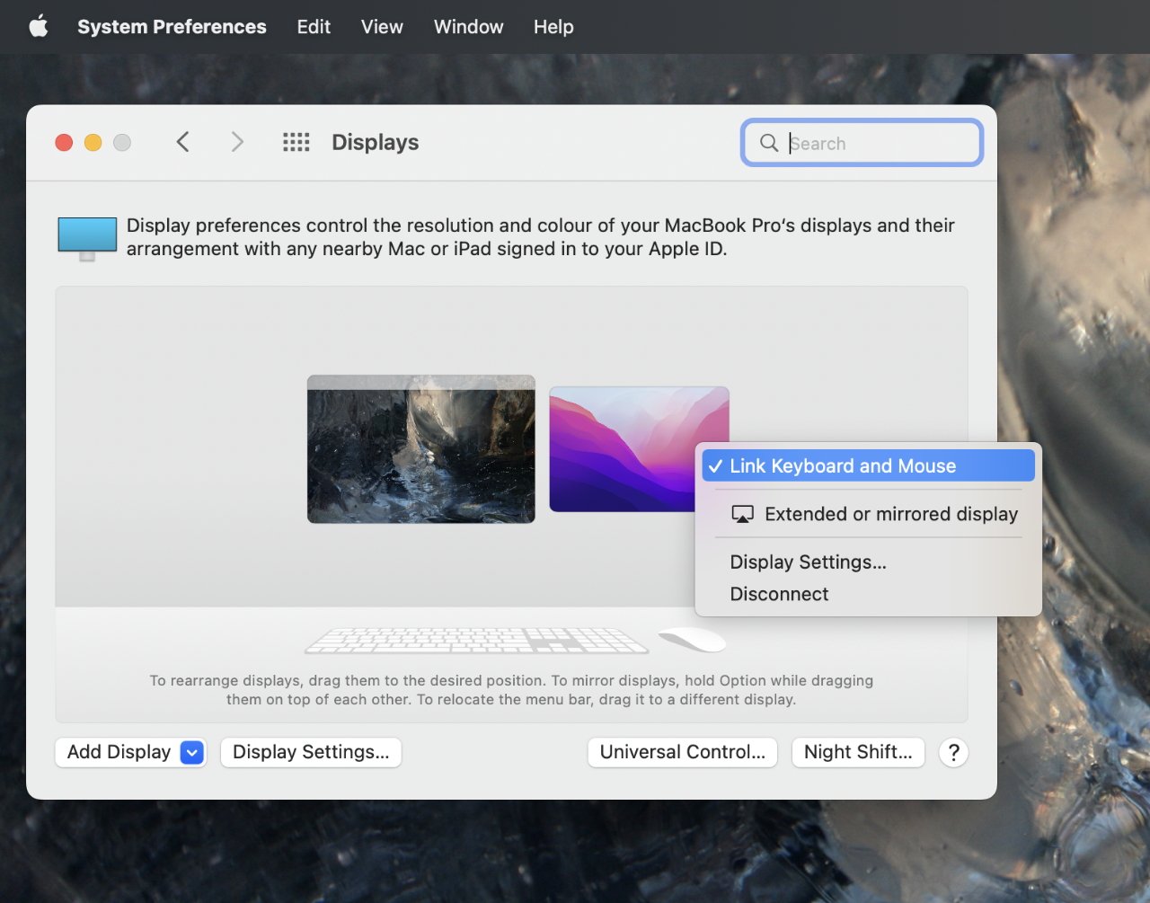Minimize the Displays window
This screenshot has height=903, width=1150.
pyautogui.click(x=93, y=142)
